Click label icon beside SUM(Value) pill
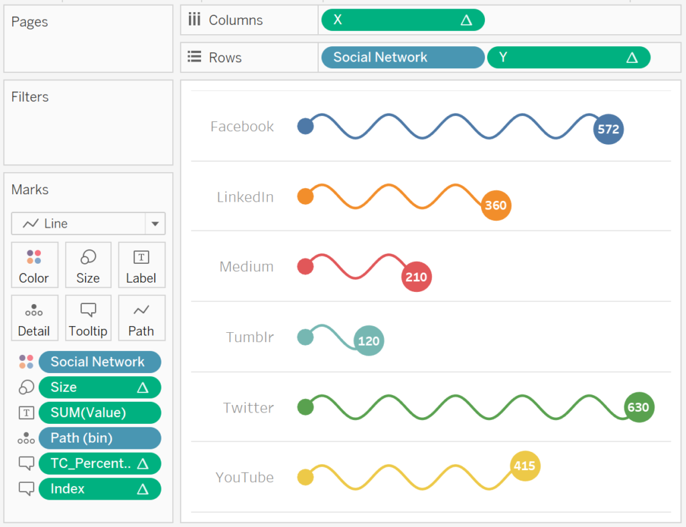Viewport: 686px width, 527px height. [x=26, y=412]
